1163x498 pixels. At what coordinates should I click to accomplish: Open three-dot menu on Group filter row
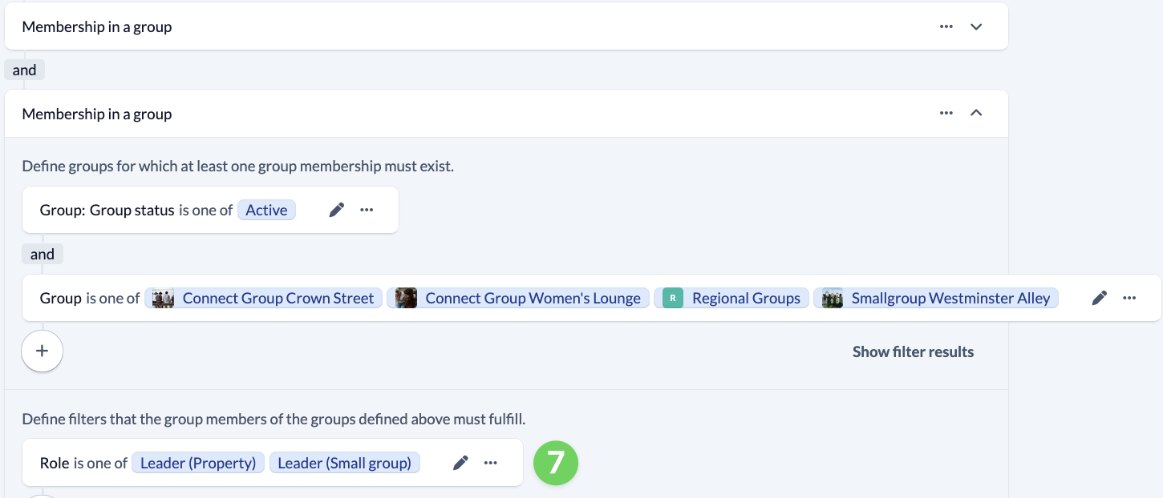[x=1129, y=298]
